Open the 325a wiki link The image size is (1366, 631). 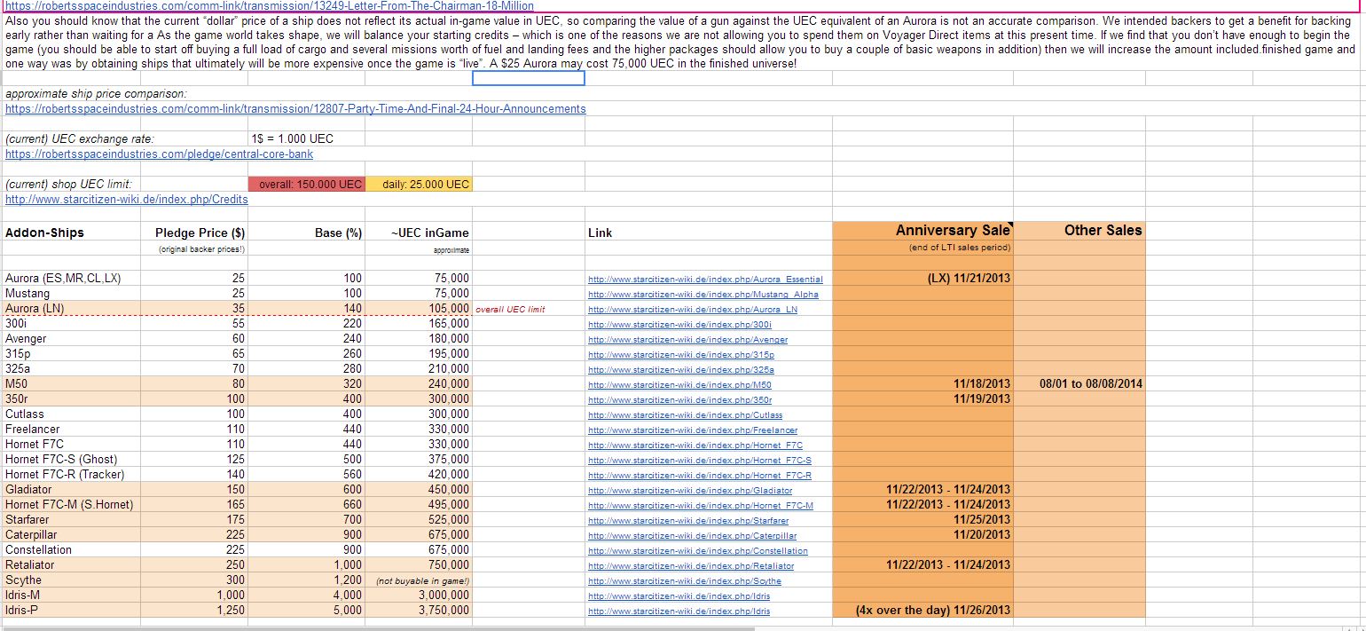pyautogui.click(x=681, y=369)
